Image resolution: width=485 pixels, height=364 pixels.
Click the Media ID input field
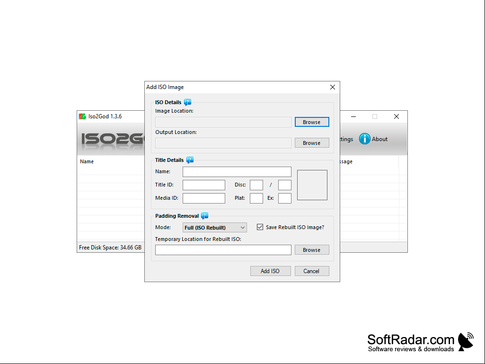click(204, 198)
